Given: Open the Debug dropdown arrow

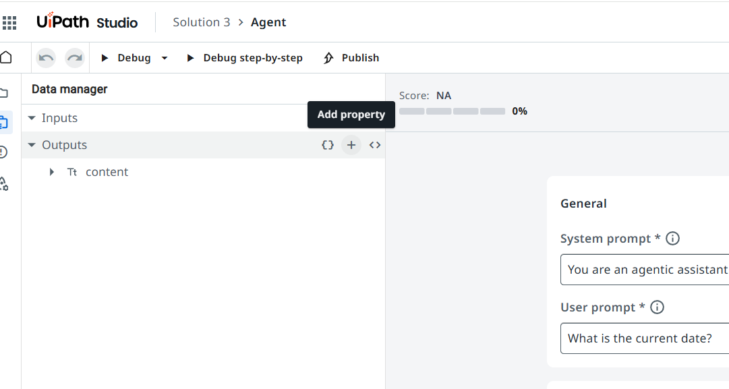Looking at the screenshot, I should [x=165, y=58].
